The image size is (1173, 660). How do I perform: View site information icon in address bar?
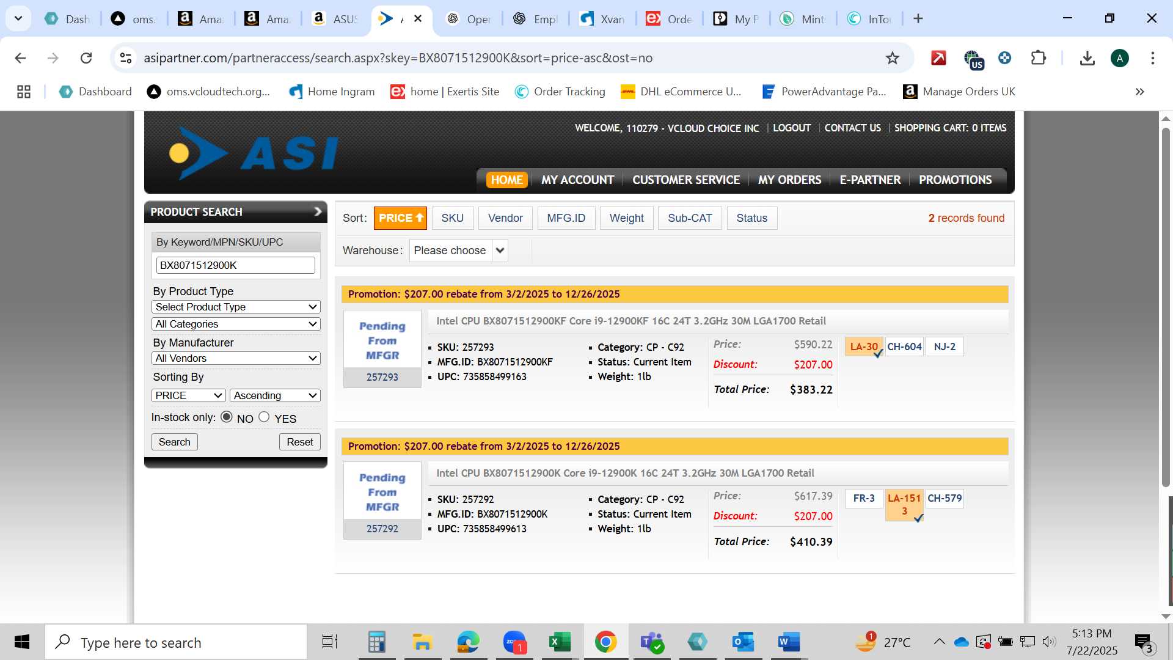pyautogui.click(x=126, y=58)
